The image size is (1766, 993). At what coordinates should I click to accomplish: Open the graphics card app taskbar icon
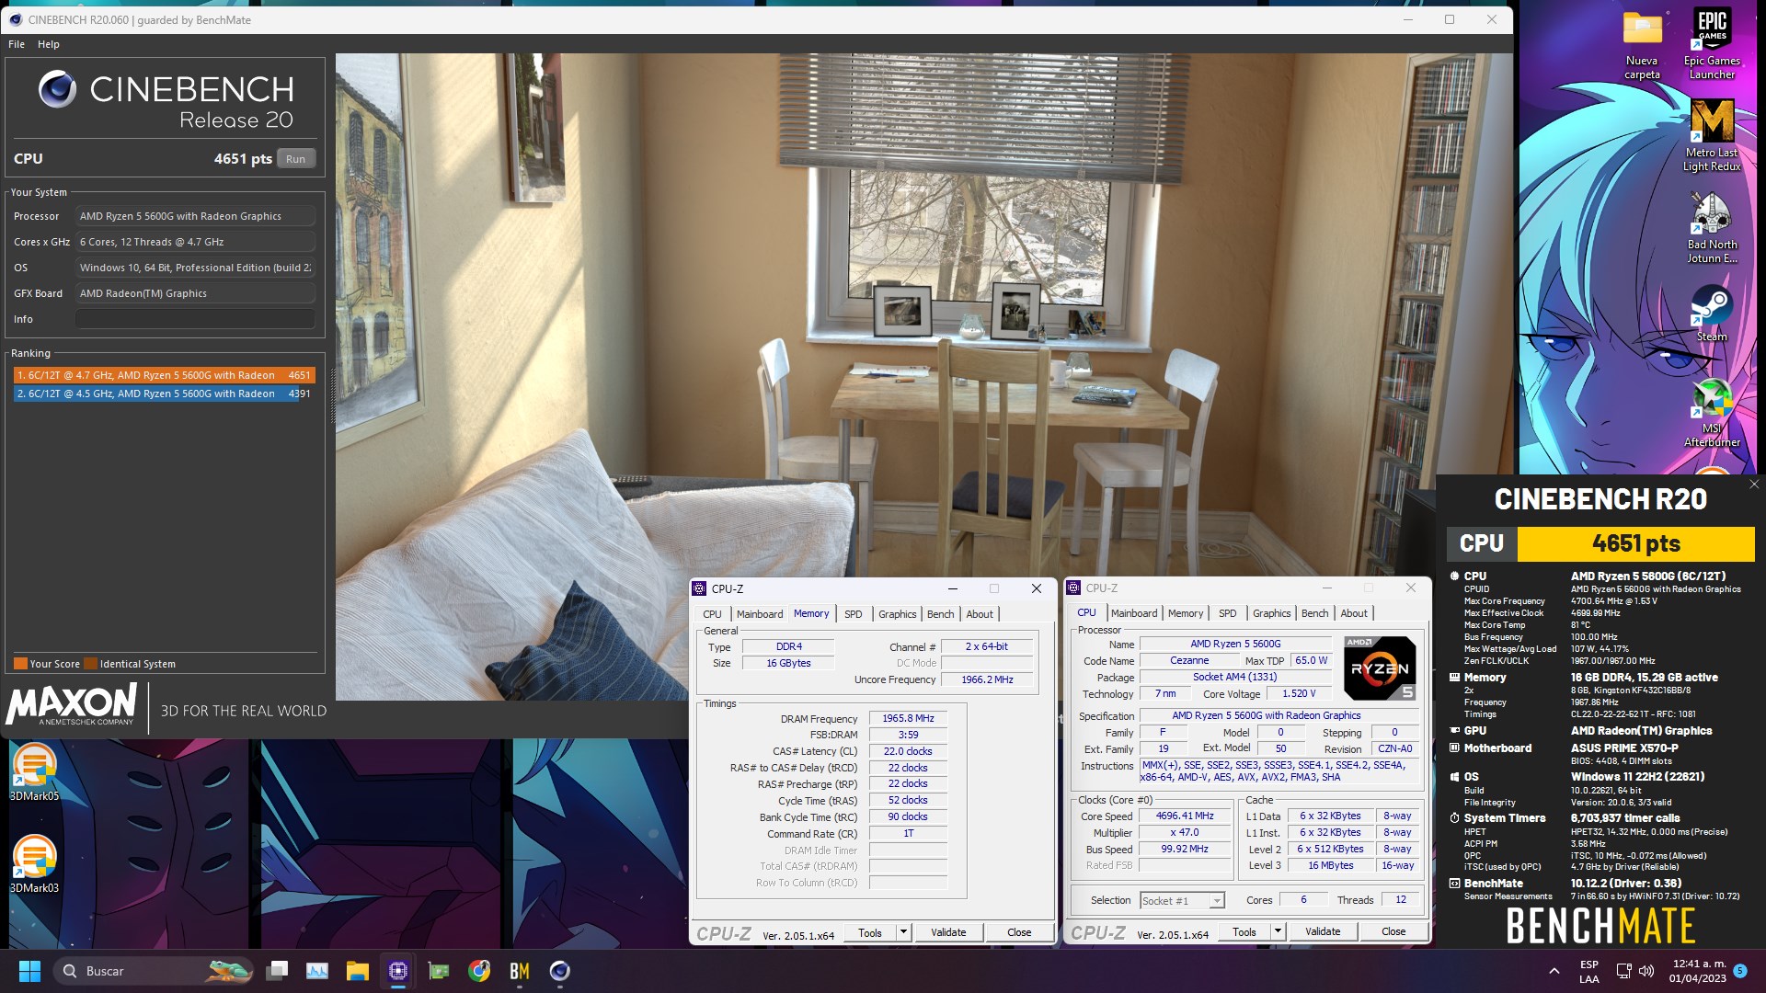(439, 971)
